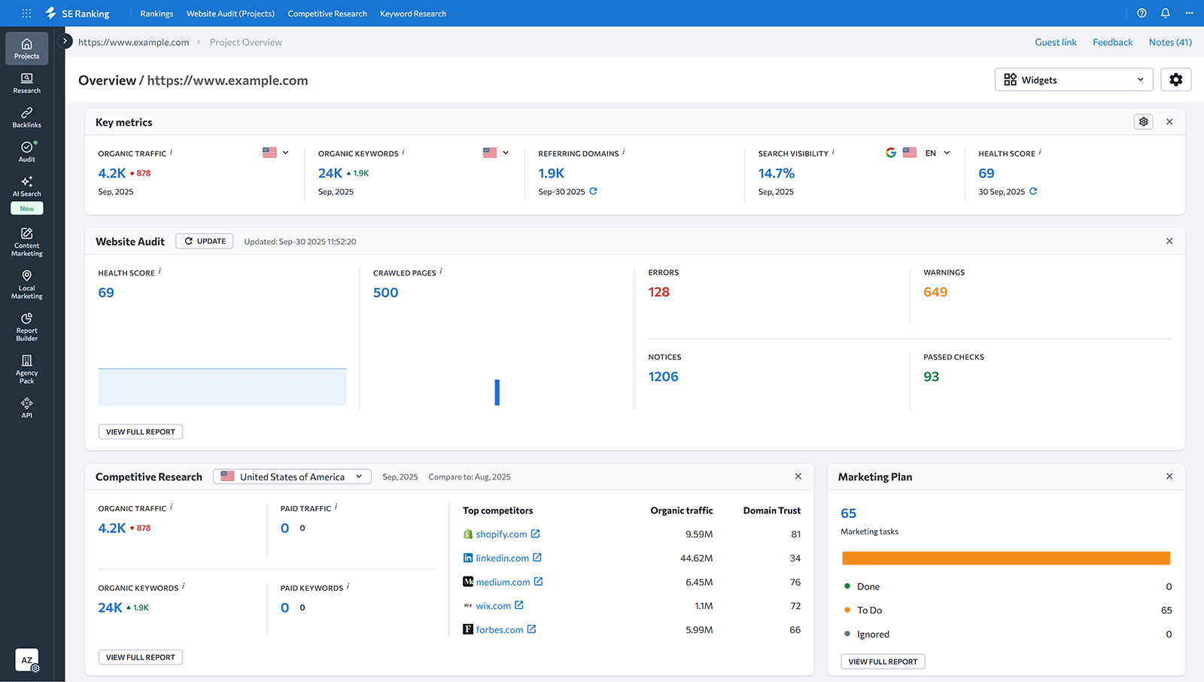
Task: Open the dashboard settings gear next to Widgets
Action: 1175,79
